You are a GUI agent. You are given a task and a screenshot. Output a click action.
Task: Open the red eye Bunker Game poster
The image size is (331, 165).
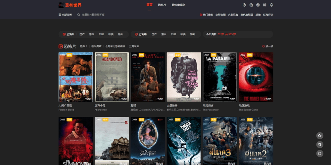tap(256, 77)
